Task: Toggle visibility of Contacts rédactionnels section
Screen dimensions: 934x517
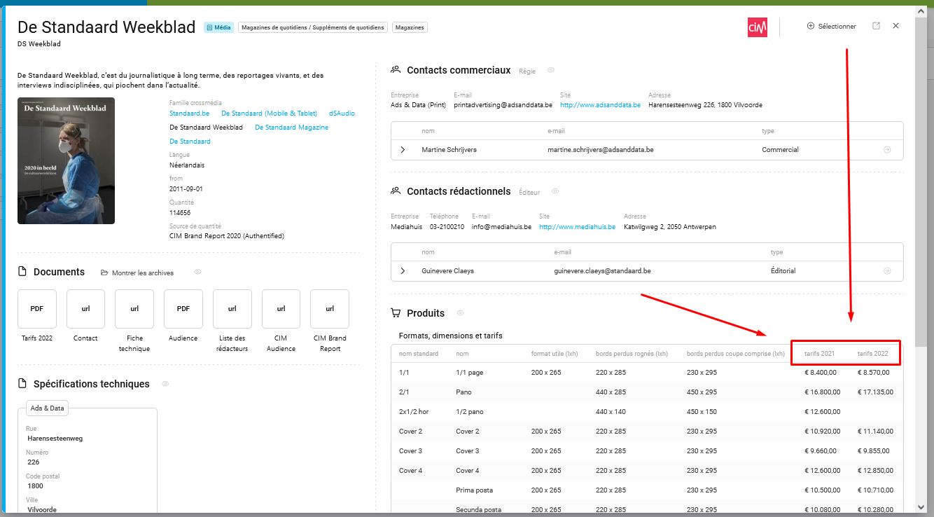Action: (x=555, y=191)
